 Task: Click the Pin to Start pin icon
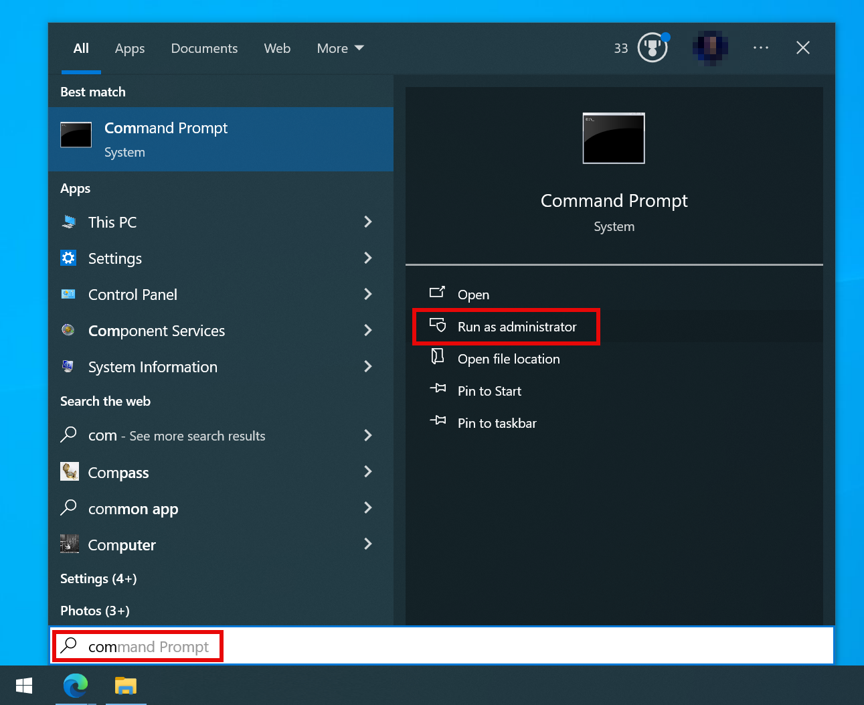(x=438, y=388)
